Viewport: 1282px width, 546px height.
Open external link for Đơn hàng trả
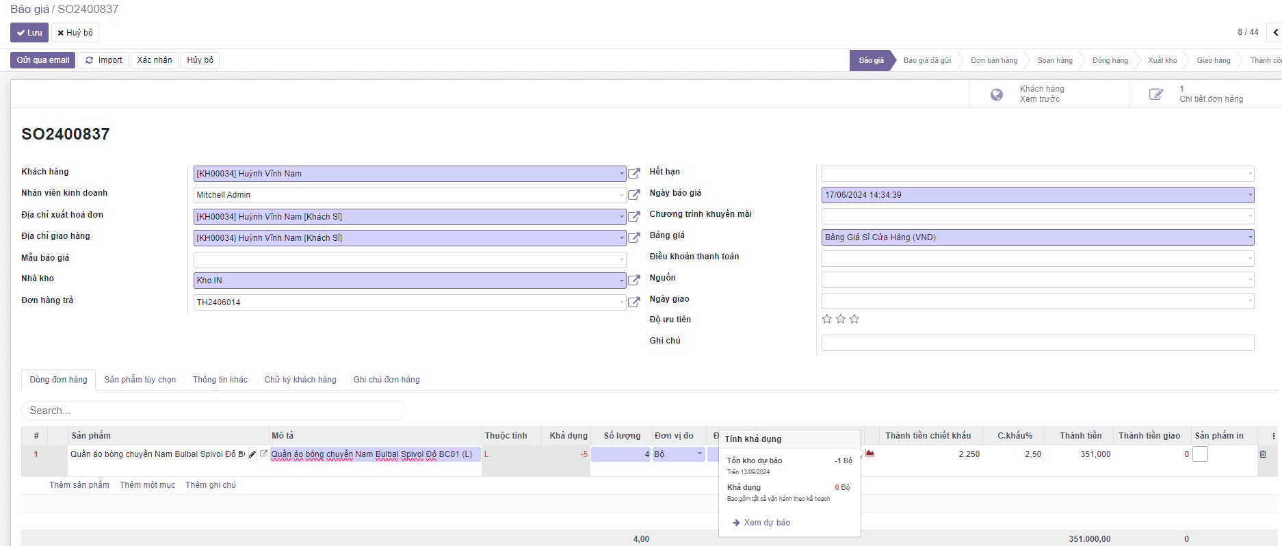tap(634, 302)
